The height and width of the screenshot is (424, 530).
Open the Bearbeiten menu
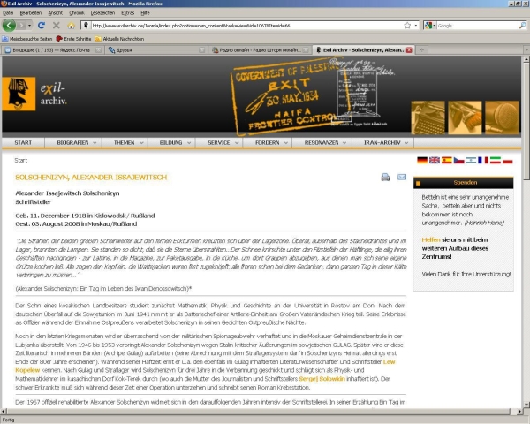[x=30, y=13]
